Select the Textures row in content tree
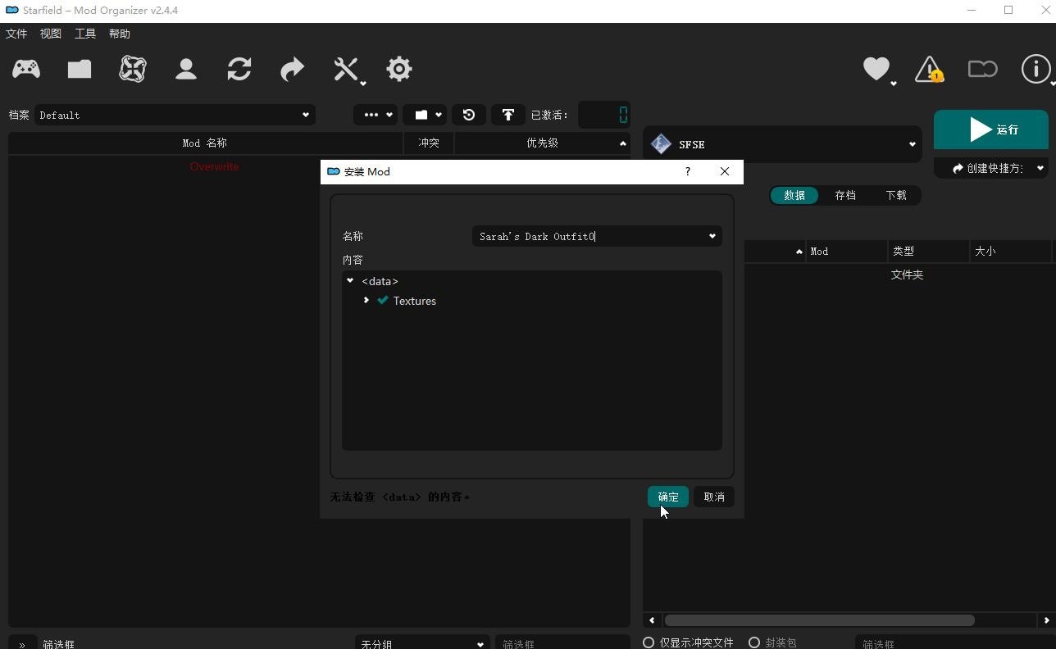Viewport: 1056px width, 649px height. pyautogui.click(x=531, y=301)
